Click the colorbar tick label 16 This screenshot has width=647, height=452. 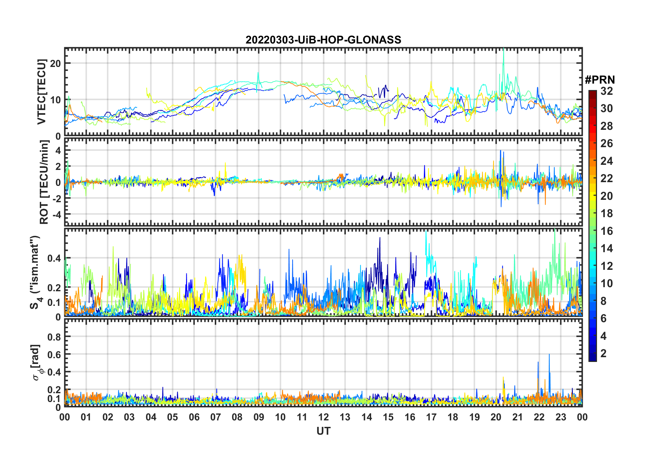607,231
